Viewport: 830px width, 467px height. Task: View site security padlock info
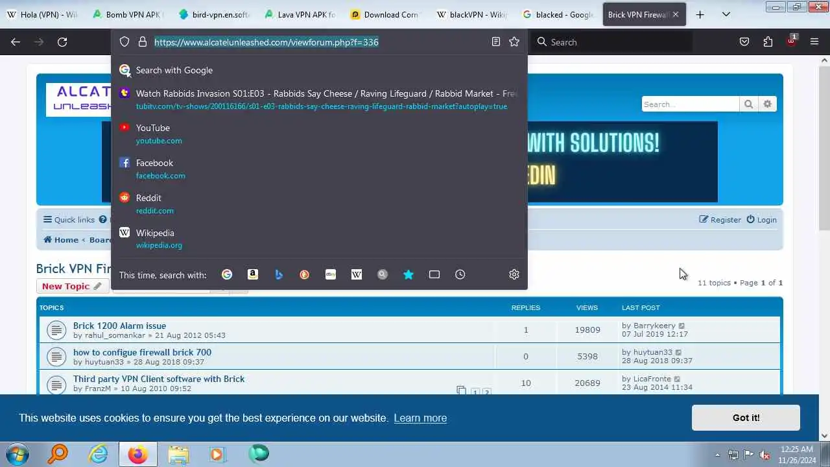(143, 42)
